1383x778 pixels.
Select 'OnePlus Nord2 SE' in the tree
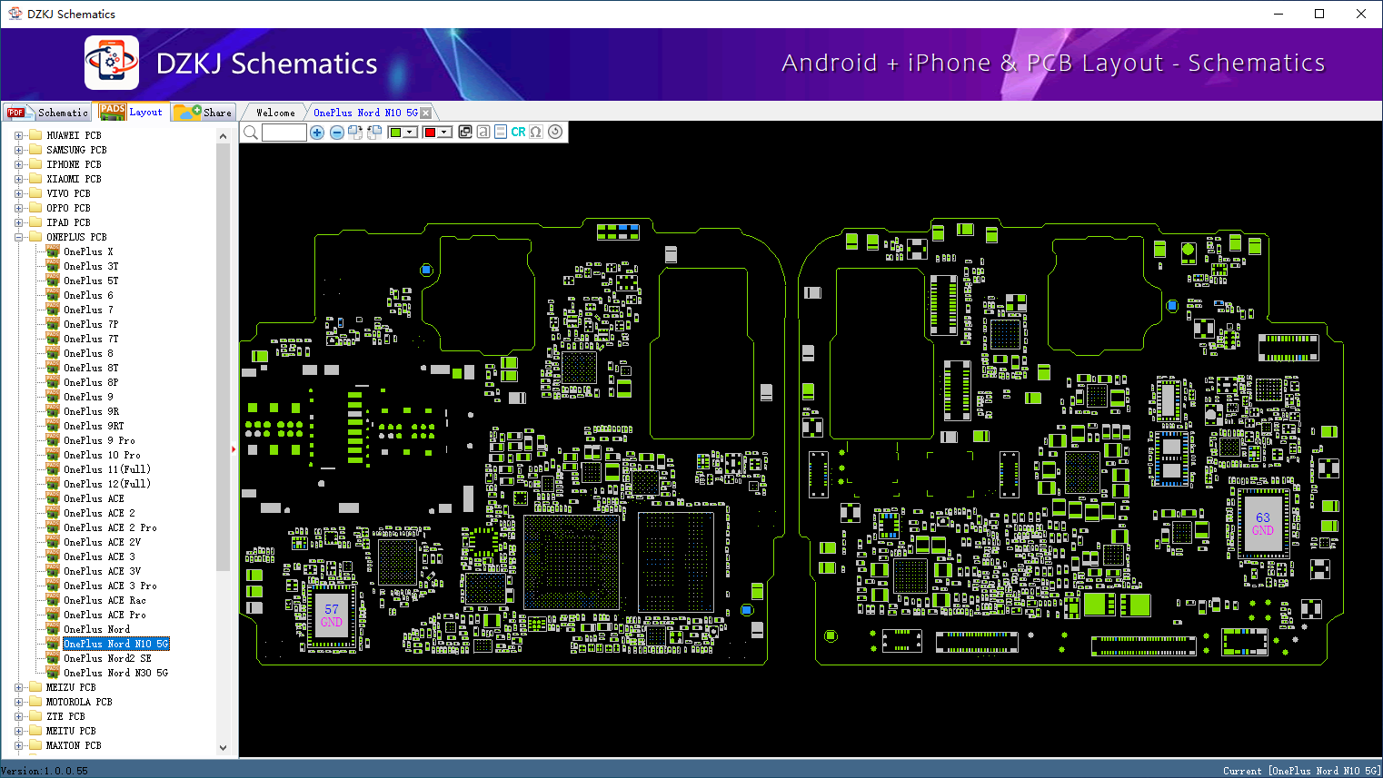(x=107, y=658)
